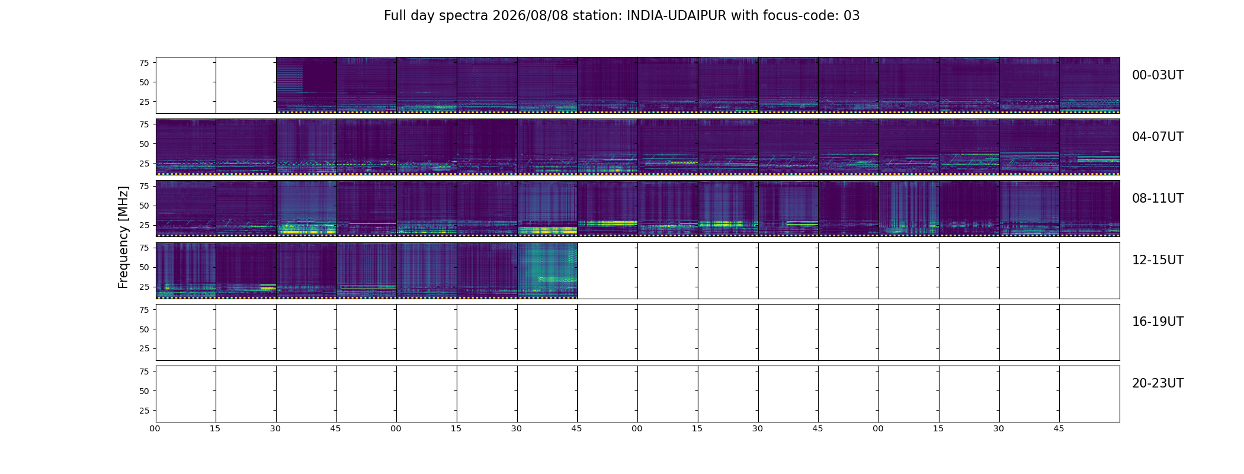Select the 16-19UT row label

click(1158, 322)
